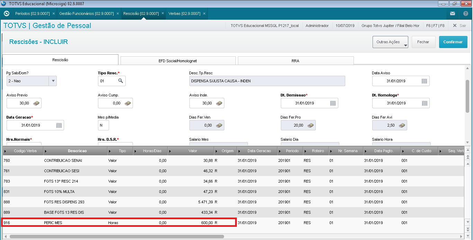Click money icon beside Aviso Cump.

pos(128,103)
